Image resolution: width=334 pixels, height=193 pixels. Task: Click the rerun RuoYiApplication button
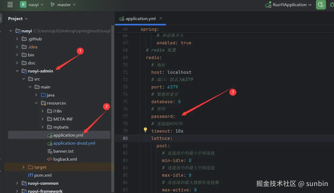click(x=321, y=5)
